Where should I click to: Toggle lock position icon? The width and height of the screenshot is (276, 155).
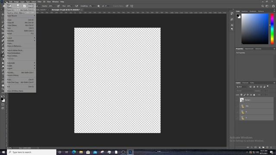point(248,95)
